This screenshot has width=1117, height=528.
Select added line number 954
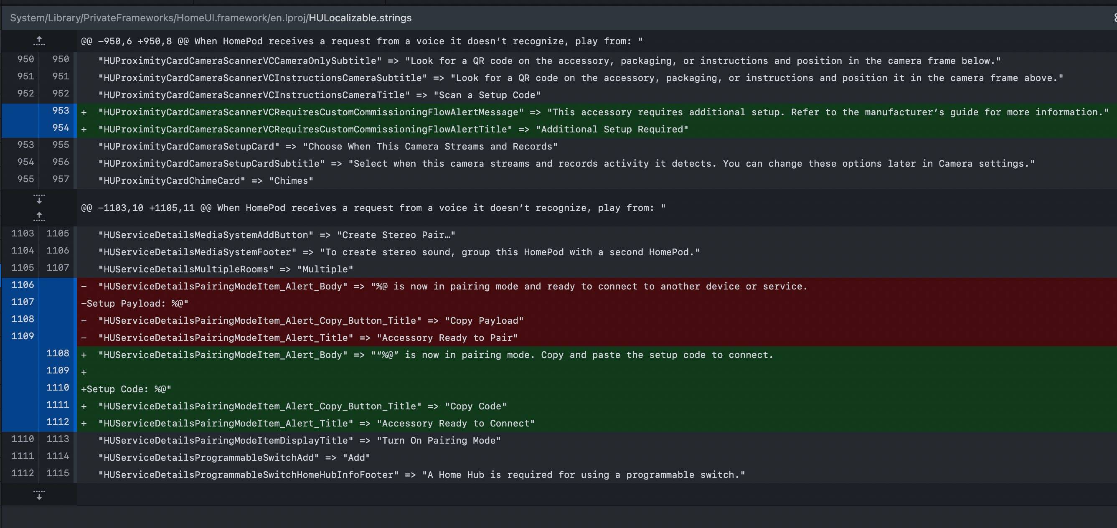[x=60, y=128]
